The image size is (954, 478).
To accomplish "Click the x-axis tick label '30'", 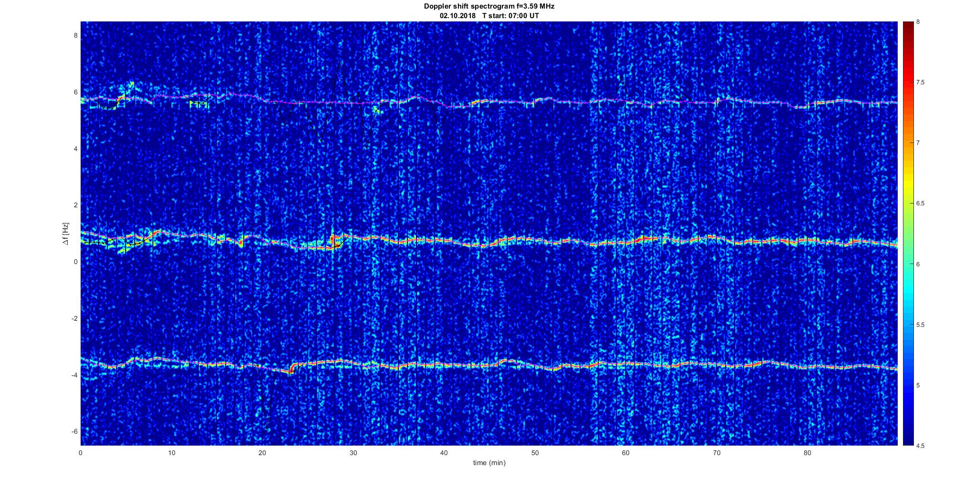I will click(x=353, y=453).
